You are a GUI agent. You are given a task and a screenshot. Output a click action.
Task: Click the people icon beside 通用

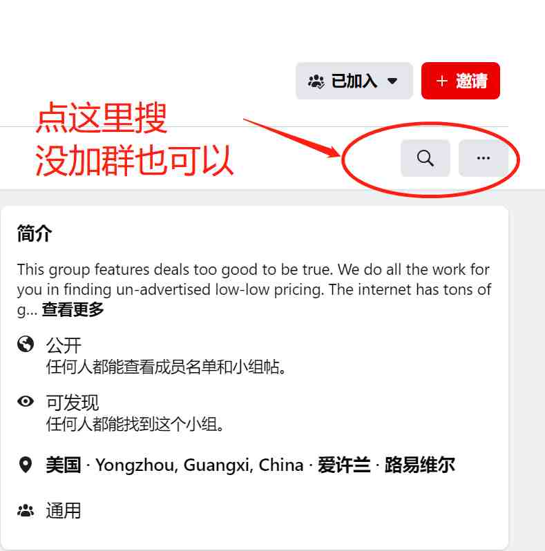coord(26,510)
